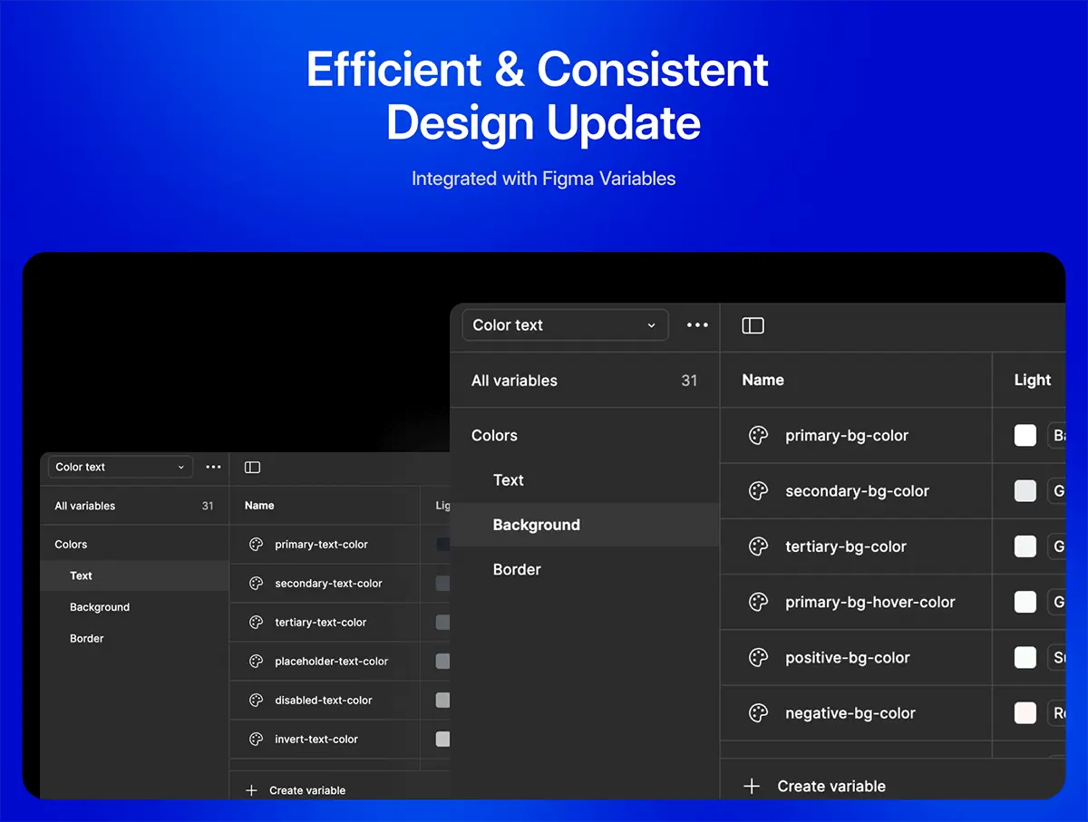Open the large Color text collection dropdown
The width and height of the screenshot is (1088, 822).
coord(565,325)
